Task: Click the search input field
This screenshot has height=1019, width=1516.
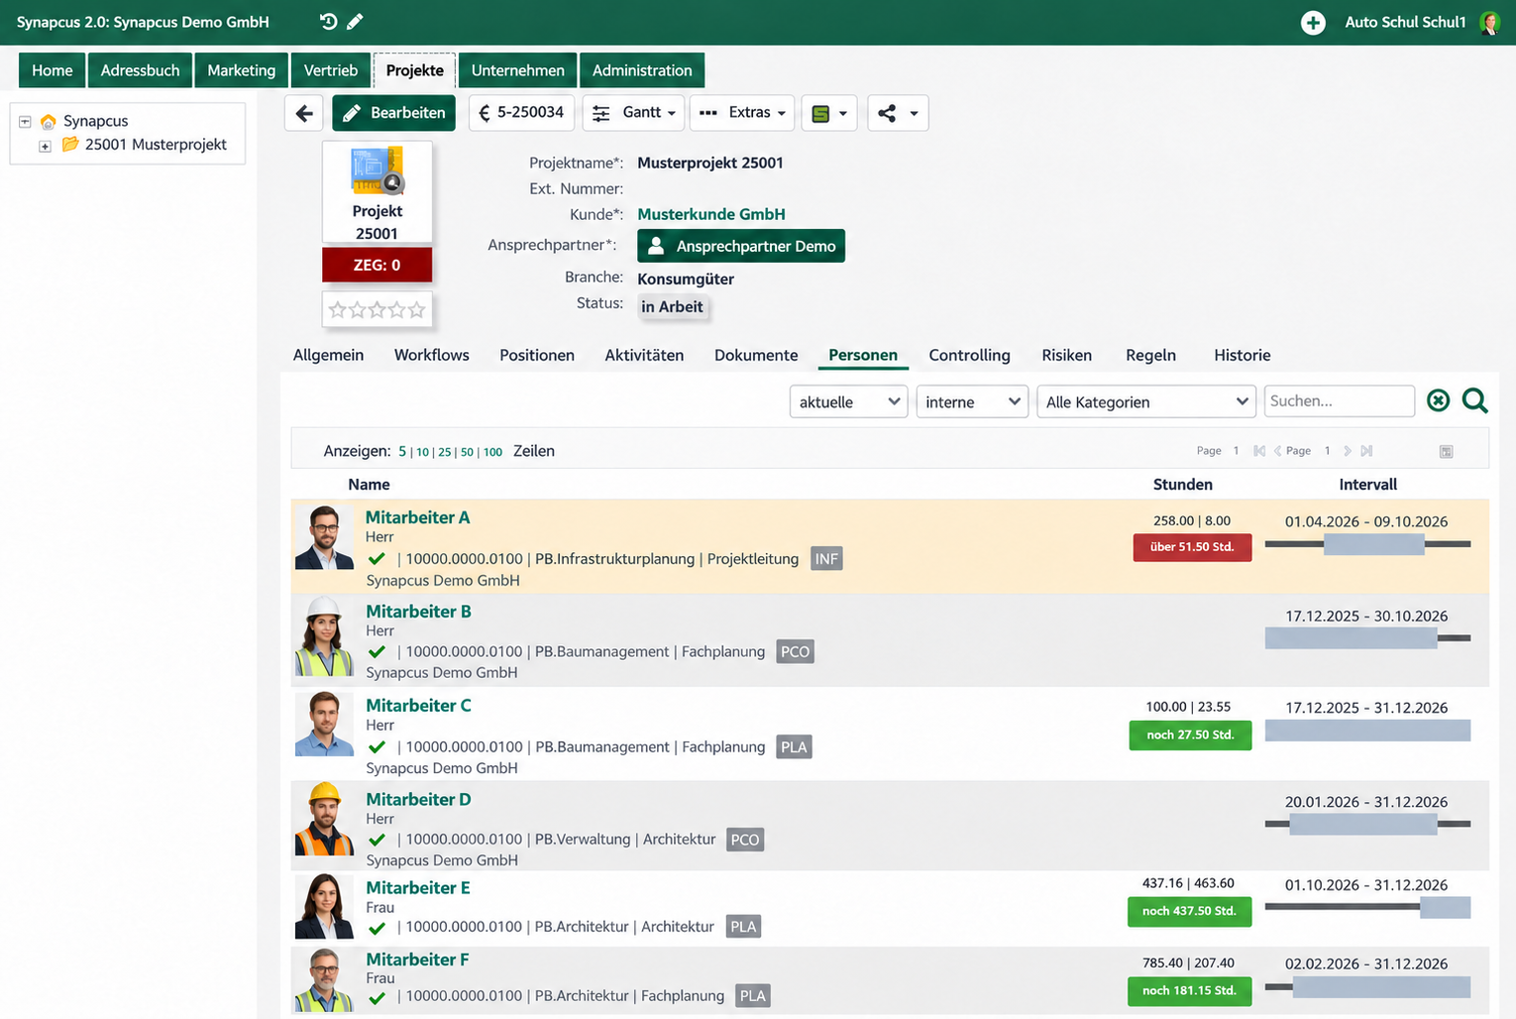Action: (x=1339, y=400)
